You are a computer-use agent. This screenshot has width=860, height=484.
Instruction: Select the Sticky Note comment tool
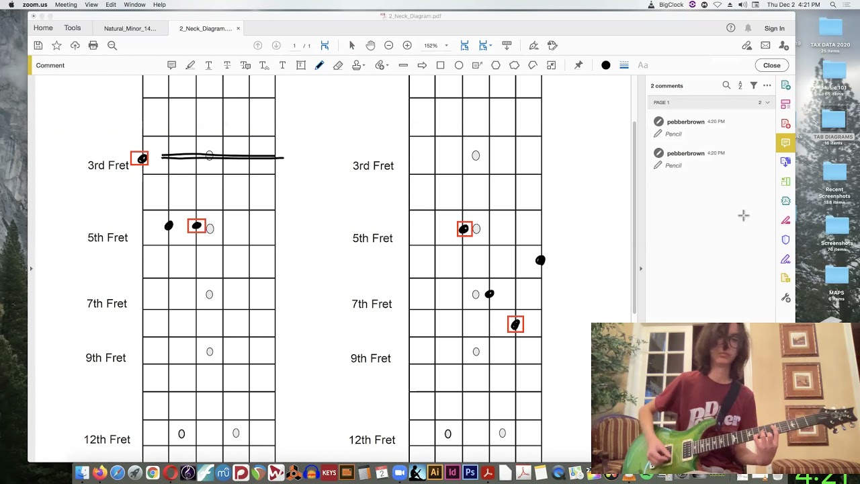click(171, 65)
